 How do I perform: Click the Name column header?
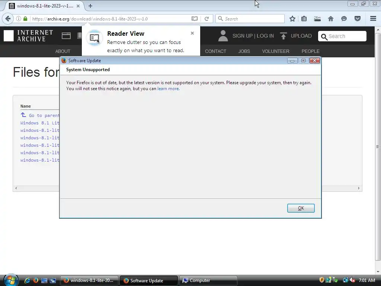point(26,106)
